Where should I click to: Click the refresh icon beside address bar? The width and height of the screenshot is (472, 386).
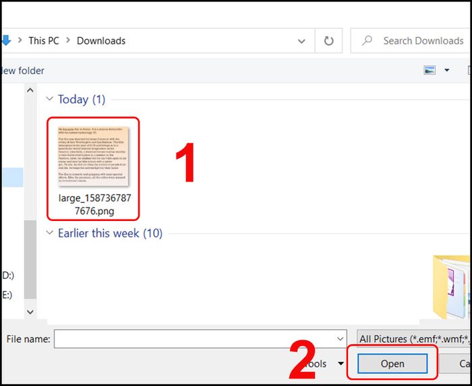(328, 40)
